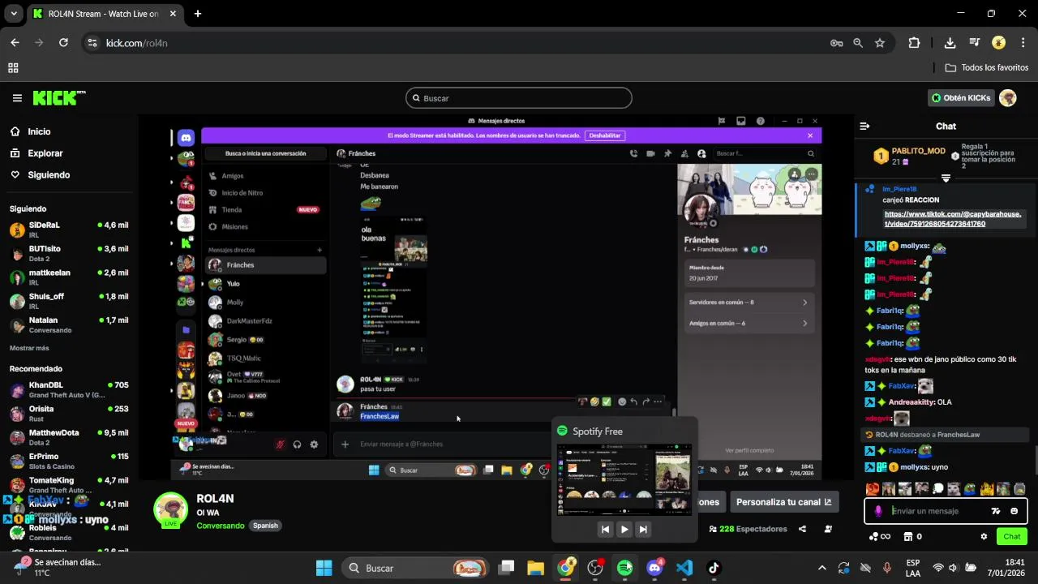Click the text formatting icon in chat input

point(996,511)
